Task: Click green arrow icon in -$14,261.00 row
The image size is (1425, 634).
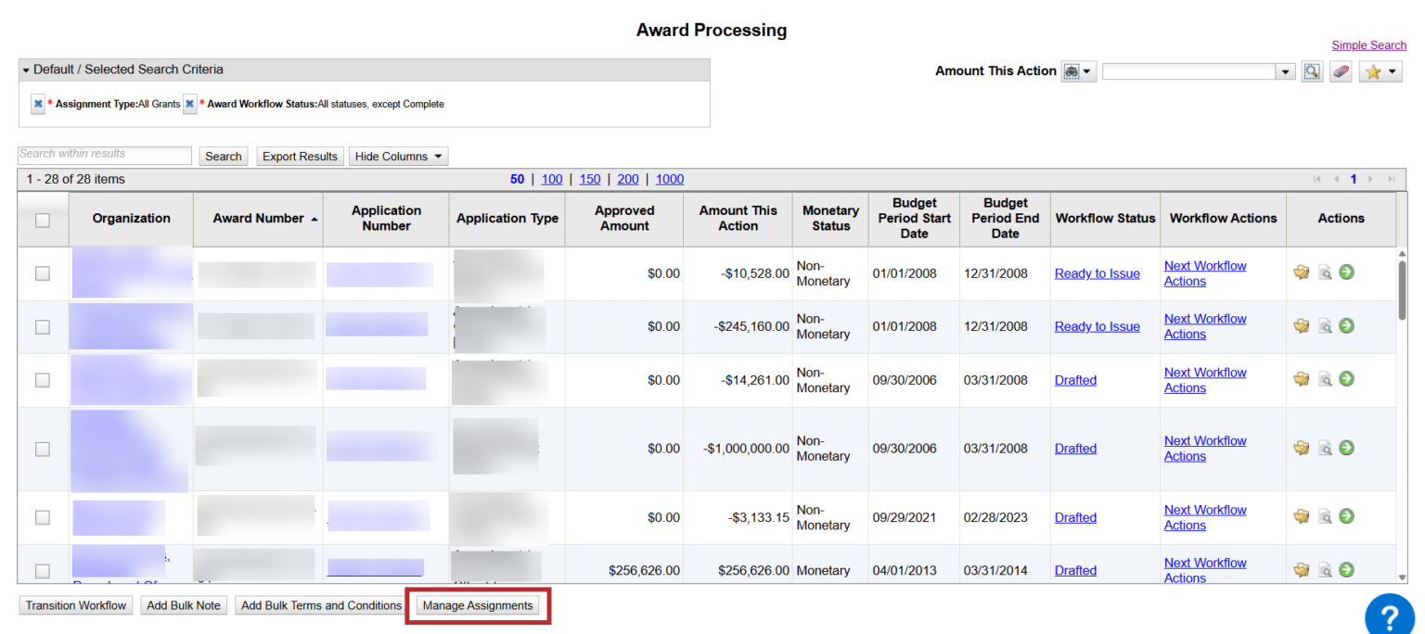Action: coord(1347,379)
